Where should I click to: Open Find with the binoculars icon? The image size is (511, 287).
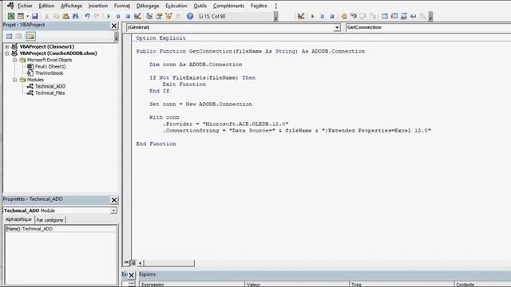click(x=75, y=16)
